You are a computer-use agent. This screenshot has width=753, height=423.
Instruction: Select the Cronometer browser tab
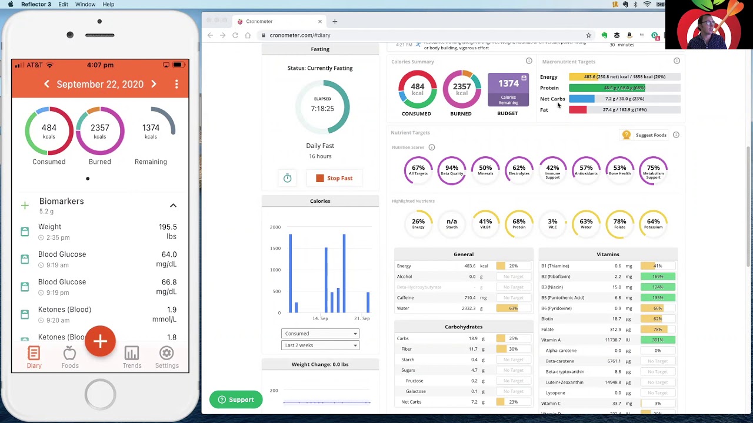[279, 22]
